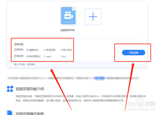Start compression with the 开始压缩 button
This screenshot has height=115, width=165.
point(134,53)
